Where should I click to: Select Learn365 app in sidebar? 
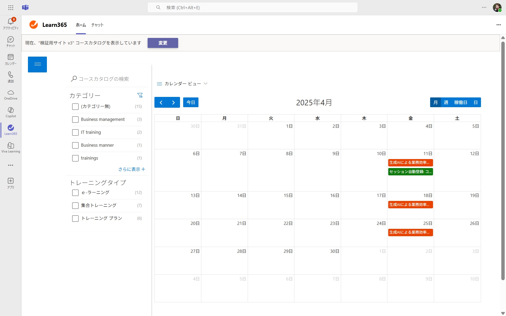(x=11, y=130)
